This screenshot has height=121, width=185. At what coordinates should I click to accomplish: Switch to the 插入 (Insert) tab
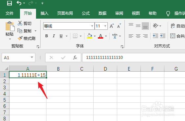click(x=45, y=13)
